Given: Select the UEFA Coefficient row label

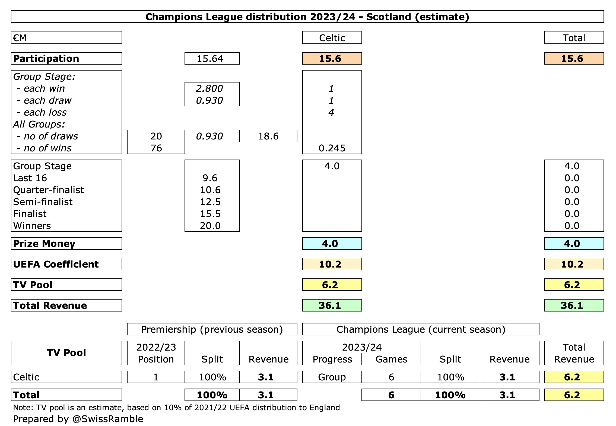Looking at the screenshot, I should 66,264.
